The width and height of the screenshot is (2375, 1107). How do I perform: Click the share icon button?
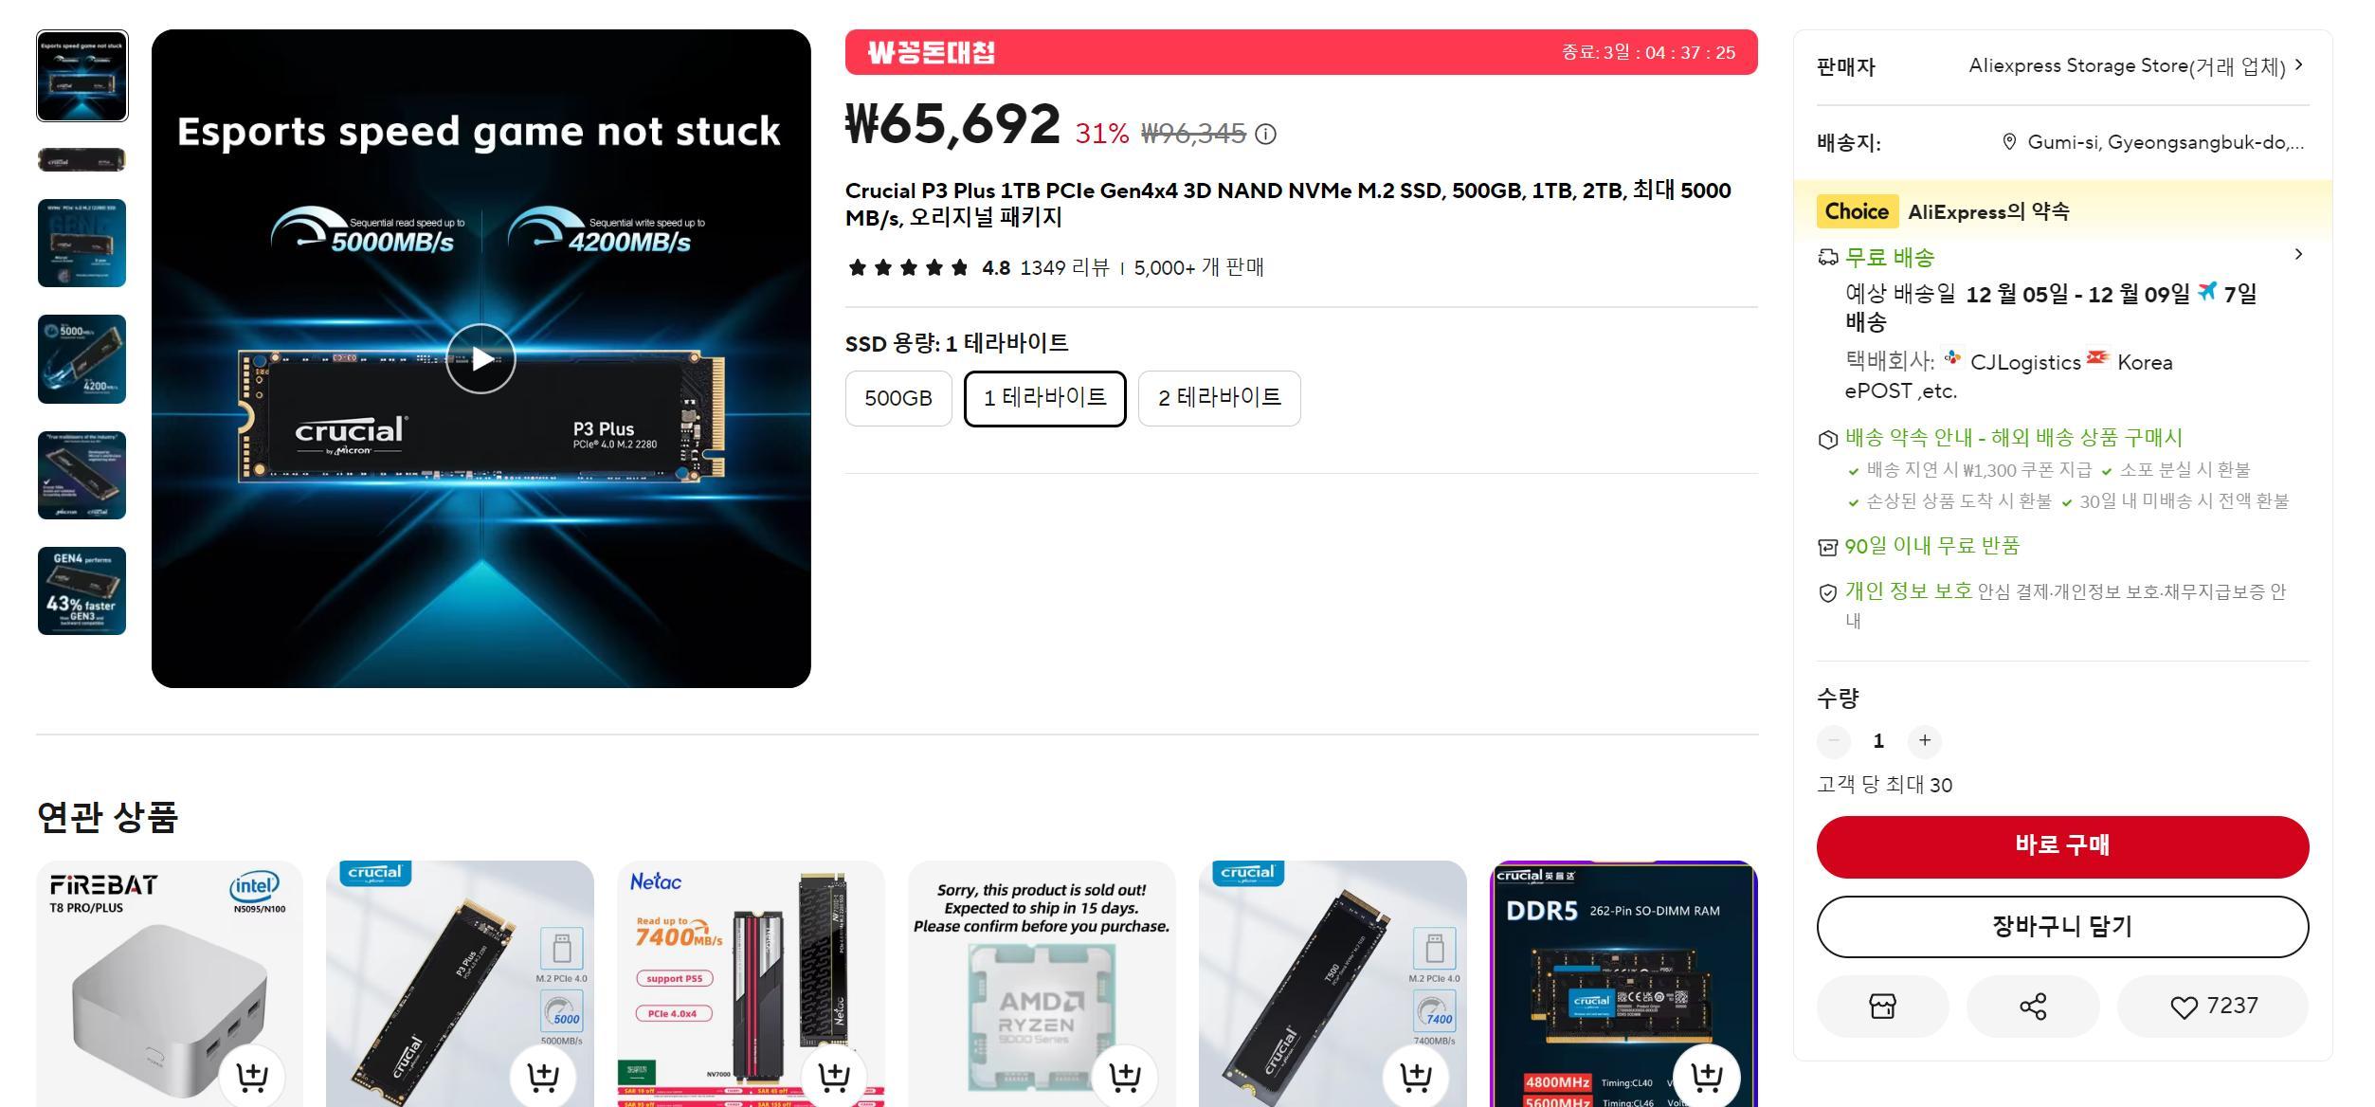[2033, 1006]
